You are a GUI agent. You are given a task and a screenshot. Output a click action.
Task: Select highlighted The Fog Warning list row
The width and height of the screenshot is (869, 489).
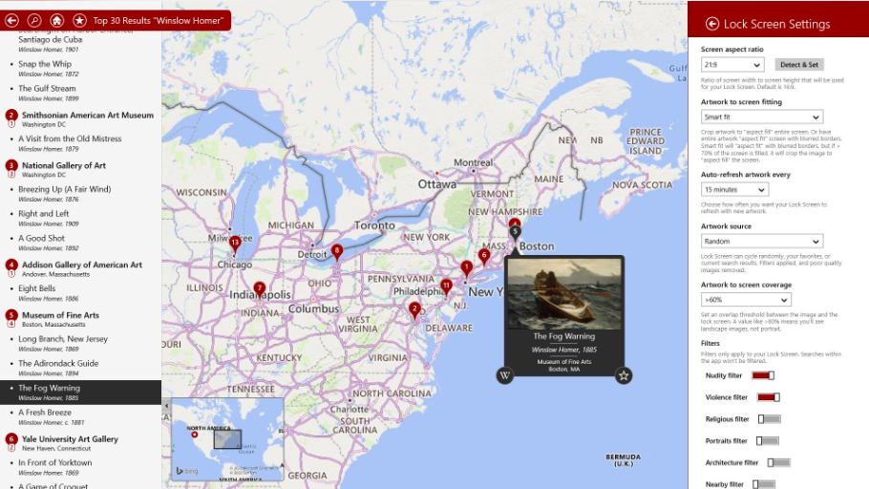coord(80,392)
